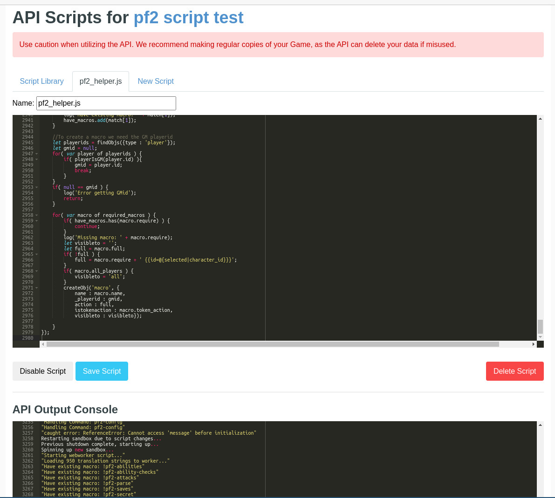Select the pf2_helper.js tab
Viewport: 555px width, 498px height.
pos(101,81)
